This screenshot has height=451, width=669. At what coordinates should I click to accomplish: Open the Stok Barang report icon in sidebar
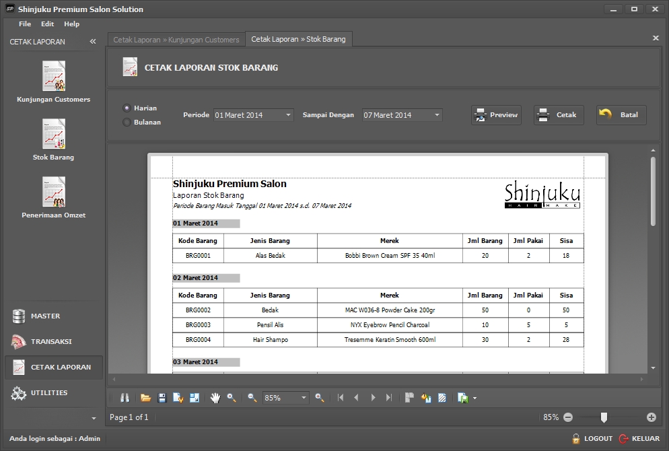point(54,134)
